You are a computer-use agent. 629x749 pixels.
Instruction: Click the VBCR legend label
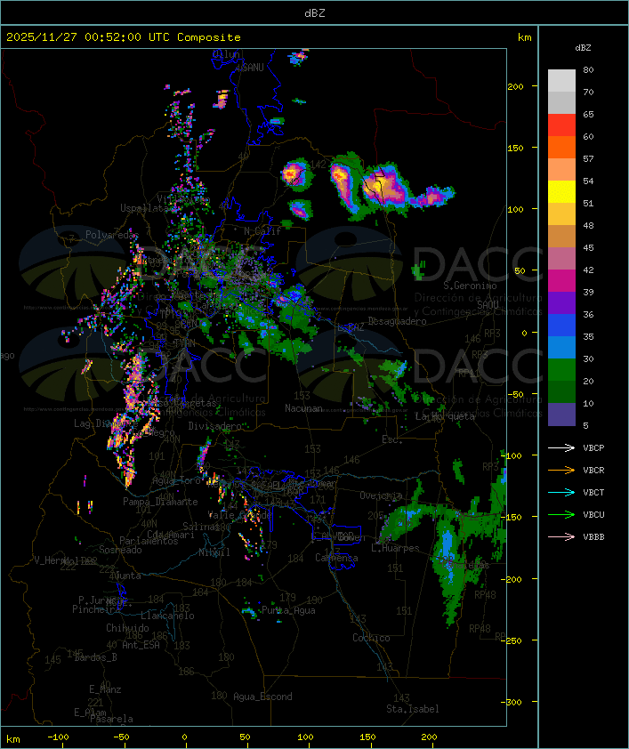click(593, 470)
